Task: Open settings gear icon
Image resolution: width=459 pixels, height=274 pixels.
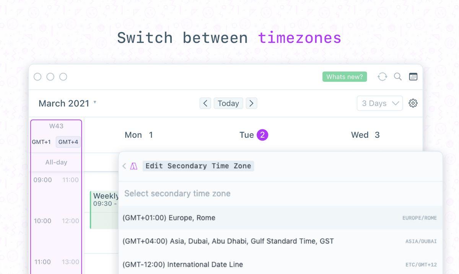Action: [x=413, y=103]
